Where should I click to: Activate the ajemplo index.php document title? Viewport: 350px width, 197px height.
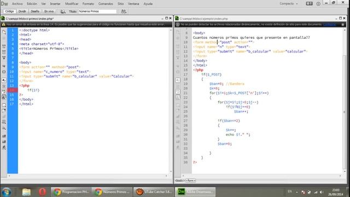(203, 19)
